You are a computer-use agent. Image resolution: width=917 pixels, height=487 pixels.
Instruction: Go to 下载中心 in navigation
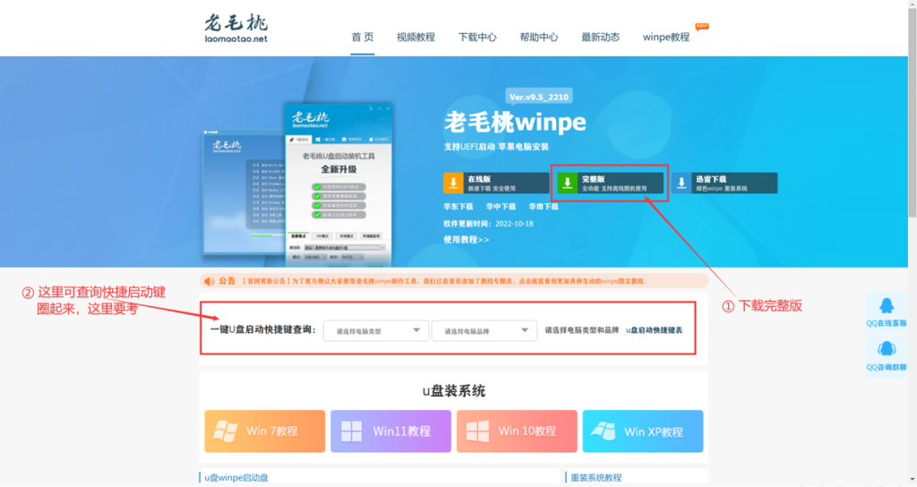(477, 38)
